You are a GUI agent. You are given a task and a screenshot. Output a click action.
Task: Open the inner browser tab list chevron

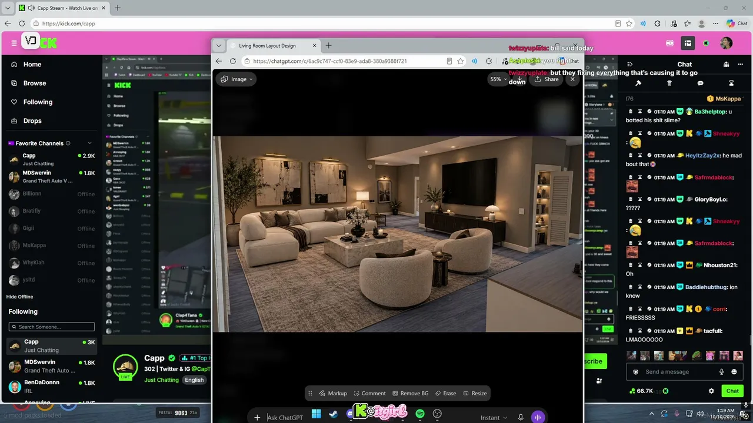tap(219, 46)
